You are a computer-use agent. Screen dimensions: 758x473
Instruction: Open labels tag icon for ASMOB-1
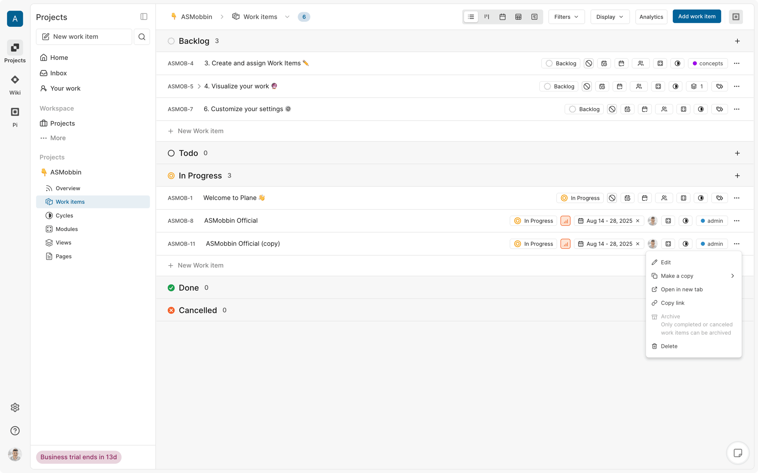pyautogui.click(x=720, y=198)
